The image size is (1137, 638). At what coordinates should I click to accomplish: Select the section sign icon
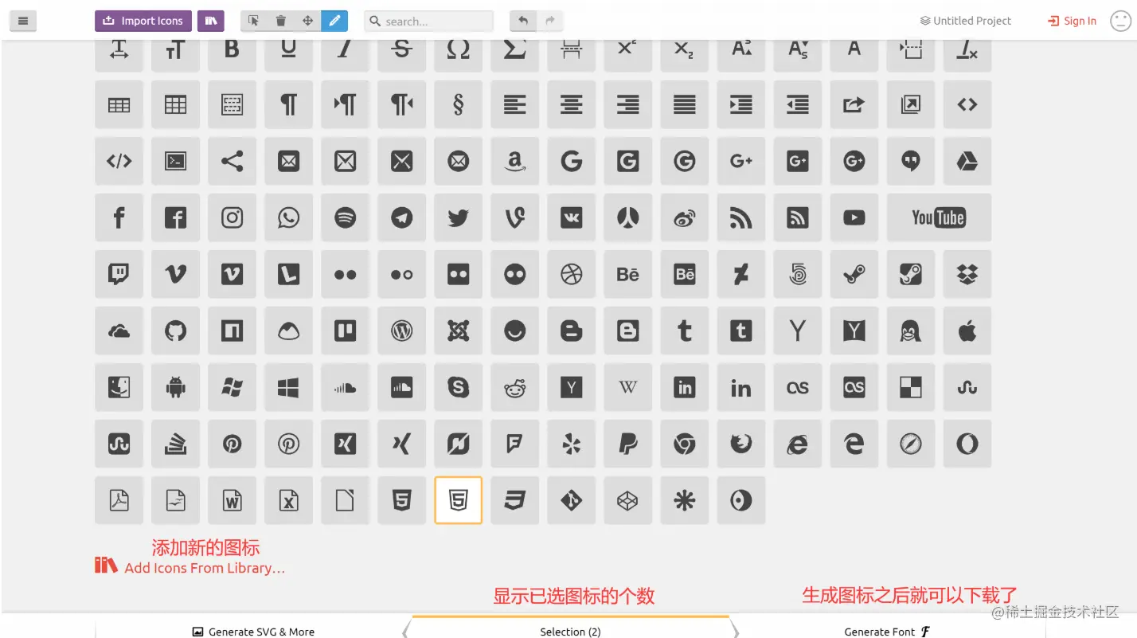click(x=459, y=104)
